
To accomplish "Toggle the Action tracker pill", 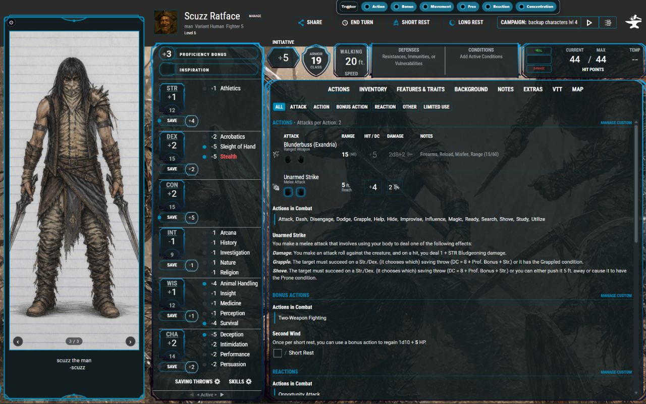I will point(374,7).
